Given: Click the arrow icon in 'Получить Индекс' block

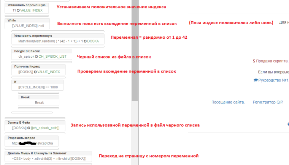Looking at the screenshot, I should (x=35, y=72).
